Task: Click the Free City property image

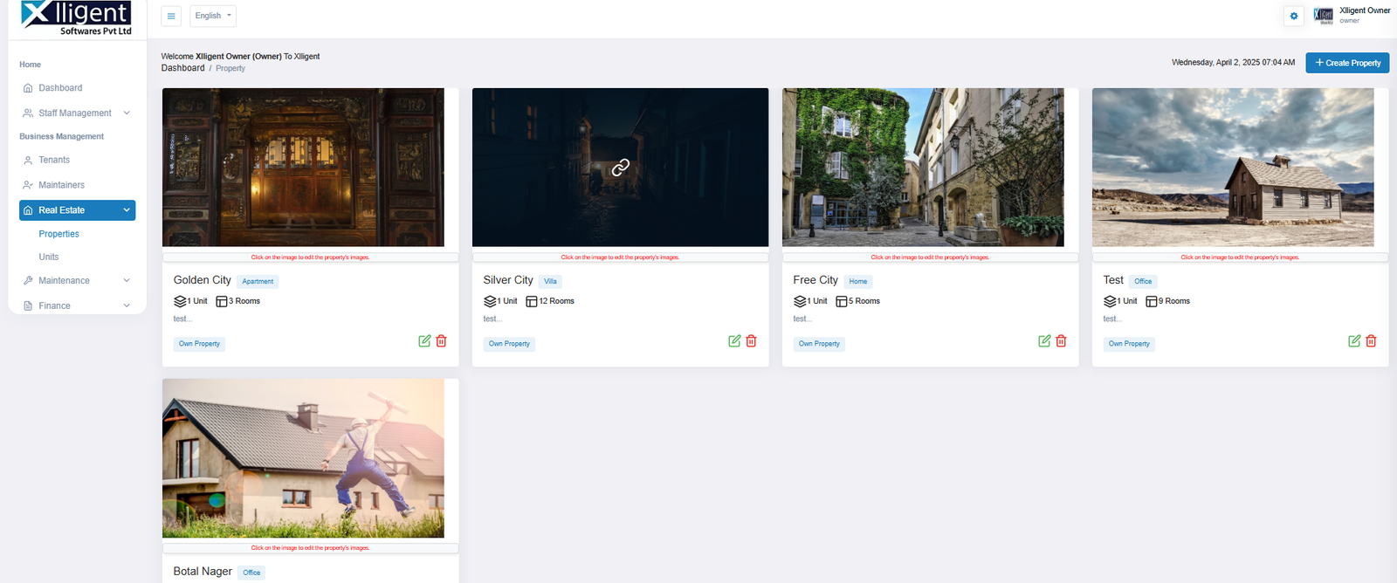Action: click(923, 168)
